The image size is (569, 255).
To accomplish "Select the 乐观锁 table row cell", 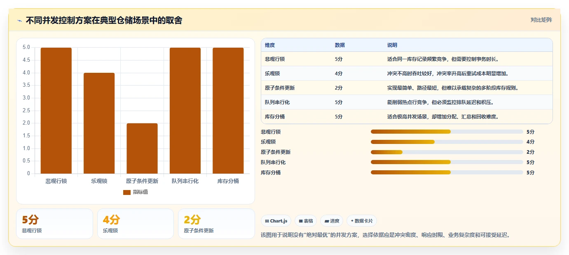I will [x=272, y=74].
